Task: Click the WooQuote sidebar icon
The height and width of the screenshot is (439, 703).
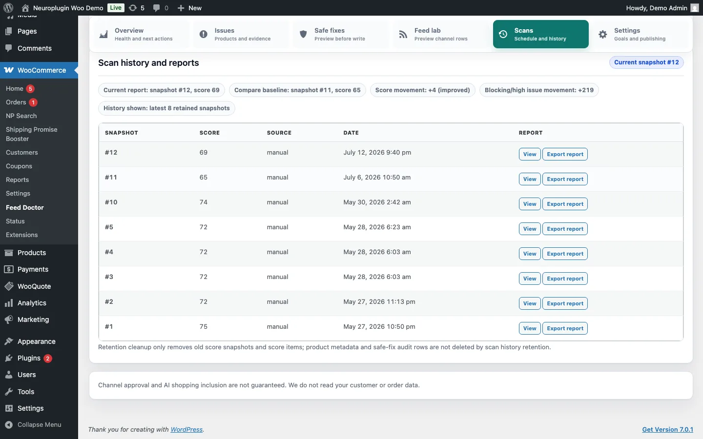Action: [x=9, y=286]
